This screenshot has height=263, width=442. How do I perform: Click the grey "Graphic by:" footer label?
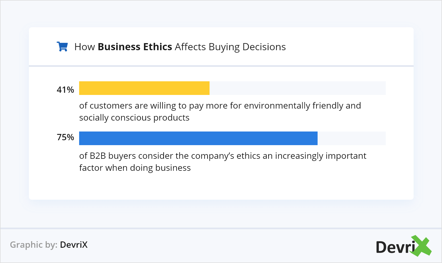pyautogui.click(x=34, y=245)
